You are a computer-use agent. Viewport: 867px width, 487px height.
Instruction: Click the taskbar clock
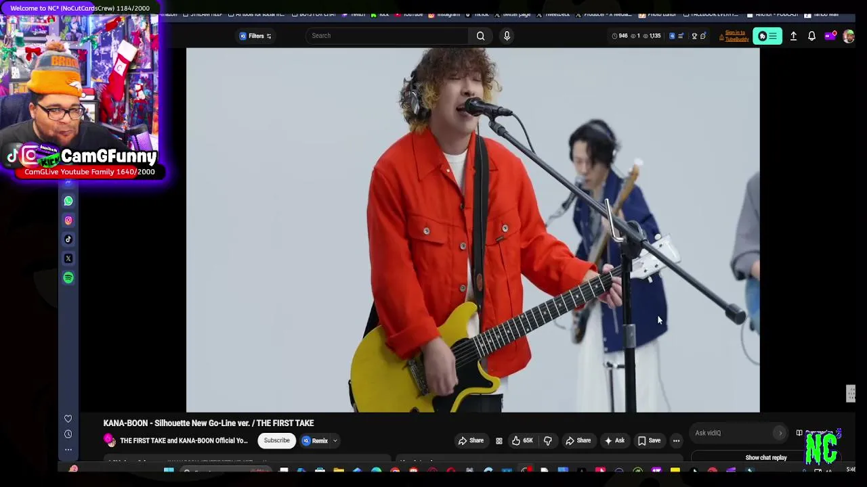[x=851, y=470]
